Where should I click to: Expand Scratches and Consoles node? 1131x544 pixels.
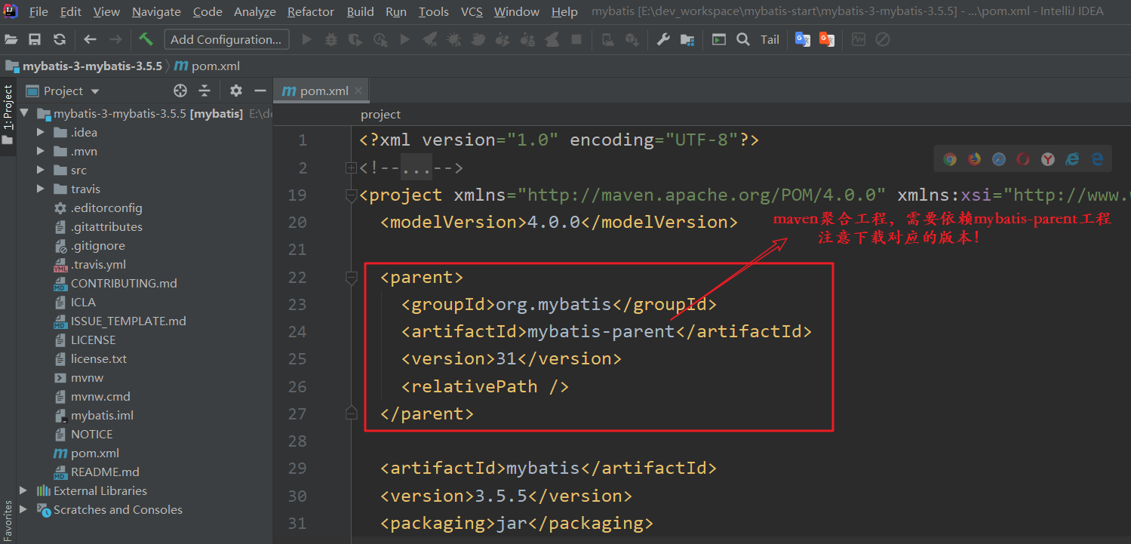pyautogui.click(x=24, y=509)
